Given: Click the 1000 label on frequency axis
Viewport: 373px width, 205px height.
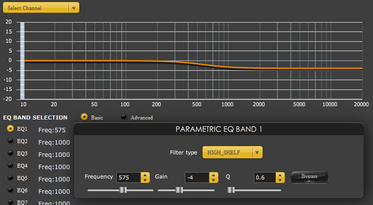Looking at the screenshot, I should 228,104.
